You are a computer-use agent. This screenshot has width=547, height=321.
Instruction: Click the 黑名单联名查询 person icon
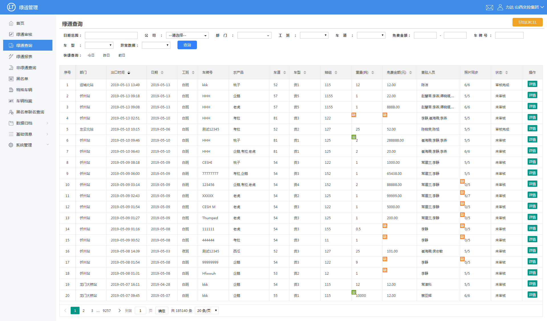click(x=11, y=112)
